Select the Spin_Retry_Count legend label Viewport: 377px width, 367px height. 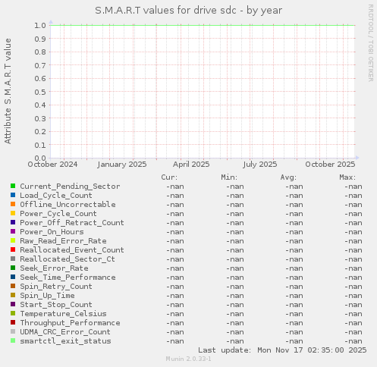pos(56,287)
